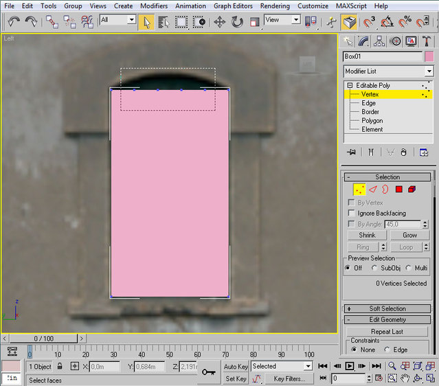Switch to Polygon sub-object selection icon

tap(398, 189)
